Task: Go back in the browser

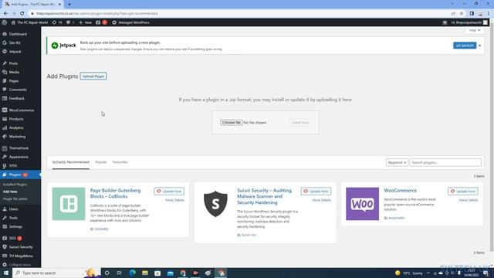Action: (5, 14)
